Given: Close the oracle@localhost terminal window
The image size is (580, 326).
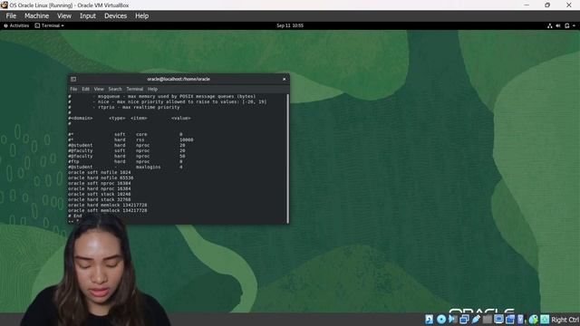Looking at the screenshot, I should pos(284,79).
